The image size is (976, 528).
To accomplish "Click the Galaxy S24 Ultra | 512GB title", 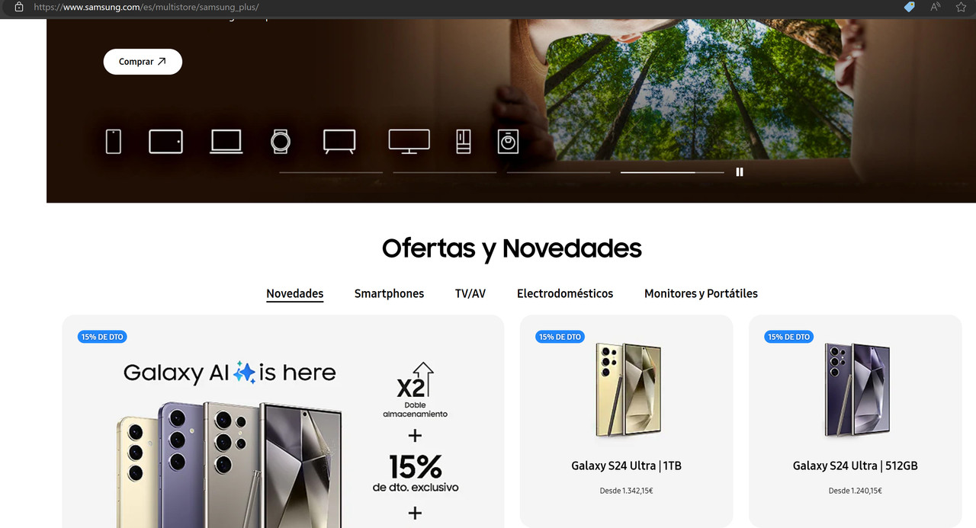I will tap(856, 466).
